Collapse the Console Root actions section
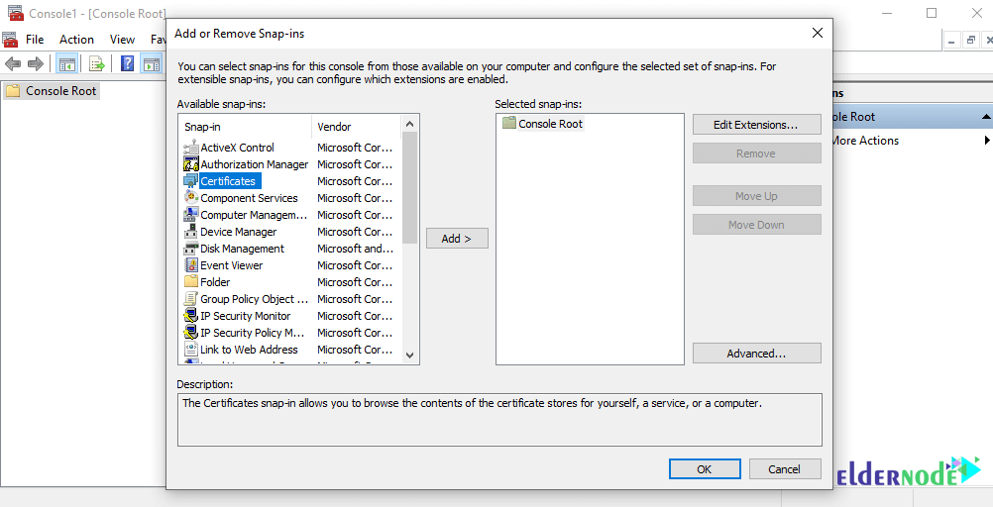 (986, 117)
